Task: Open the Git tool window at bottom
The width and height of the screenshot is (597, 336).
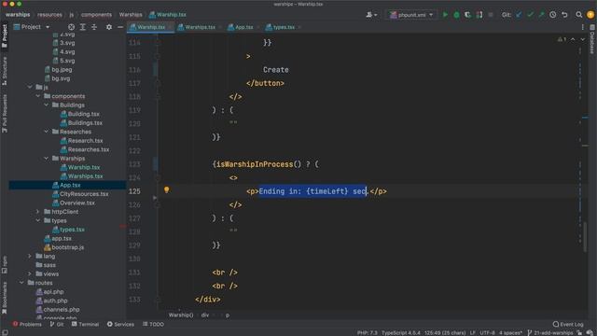Action: tap(57, 324)
